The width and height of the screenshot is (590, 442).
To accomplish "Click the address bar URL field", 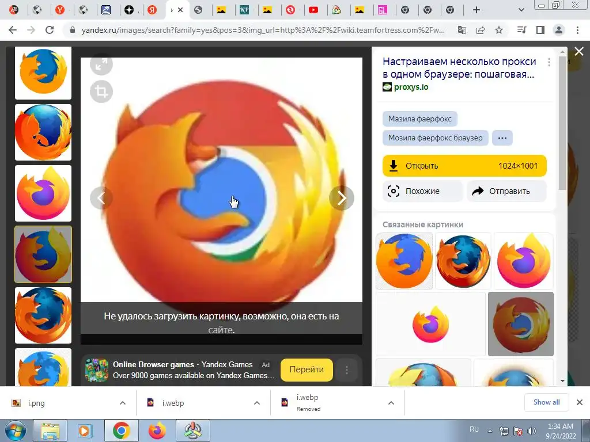I will [263, 30].
